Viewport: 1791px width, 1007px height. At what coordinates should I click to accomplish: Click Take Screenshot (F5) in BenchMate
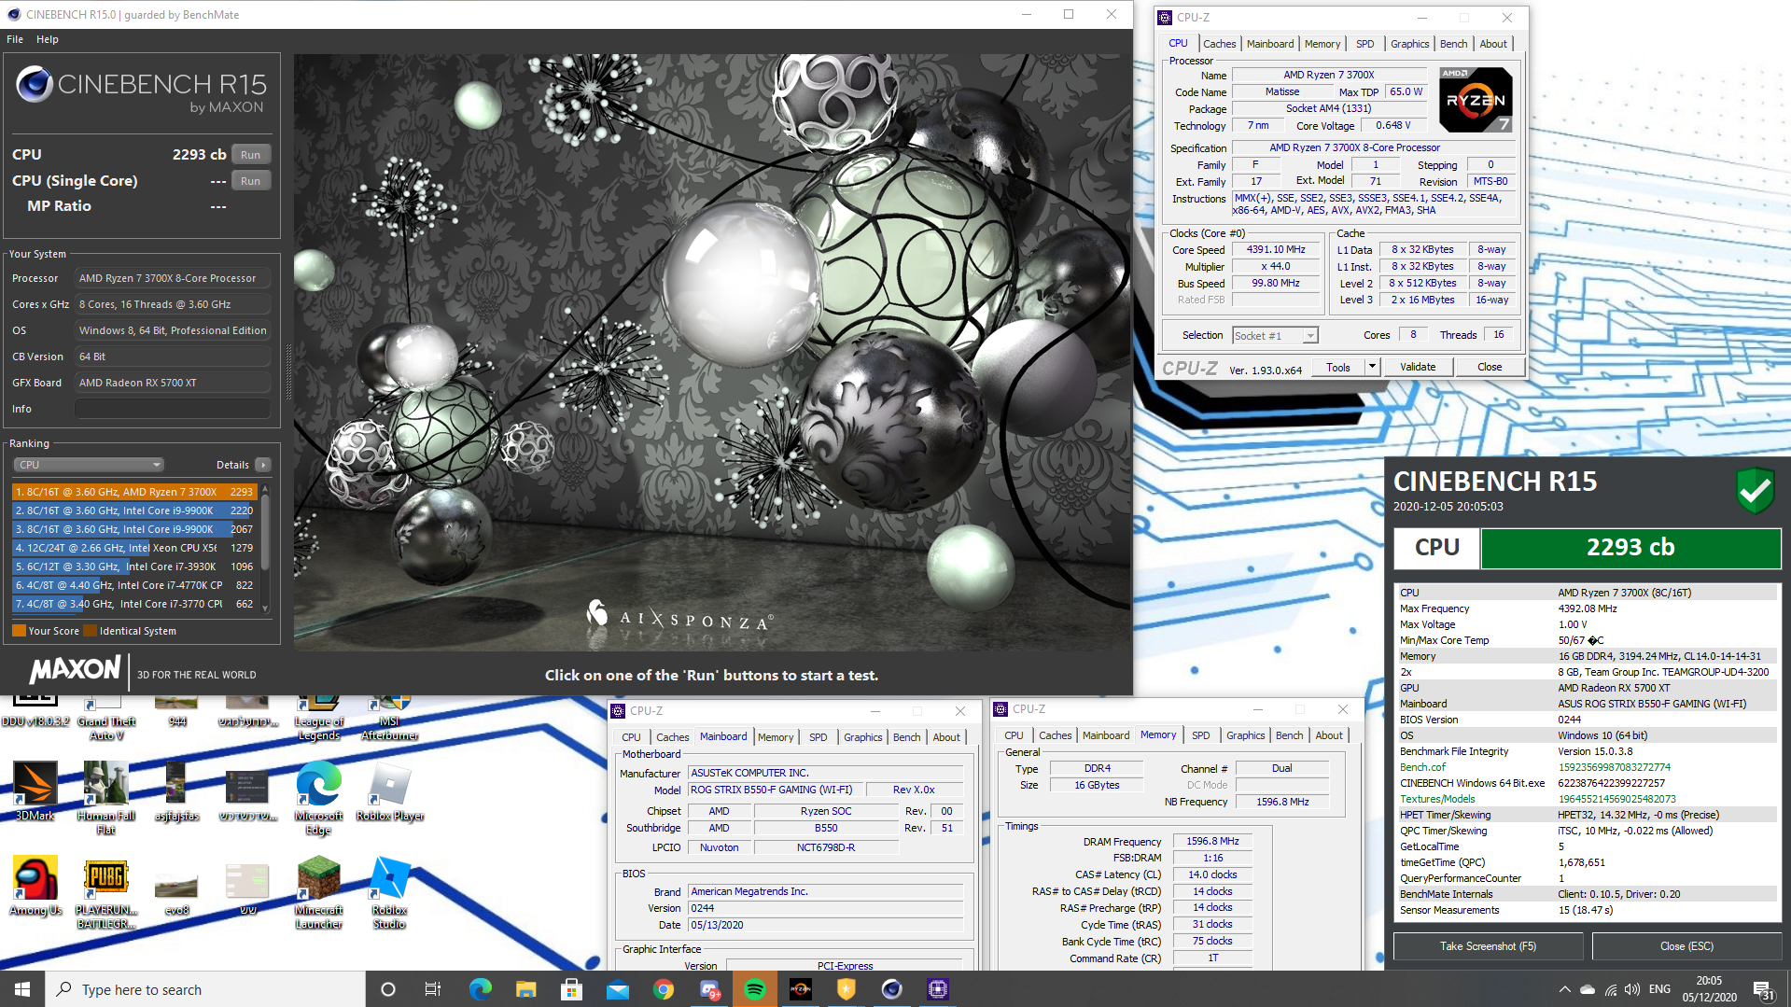point(1488,946)
